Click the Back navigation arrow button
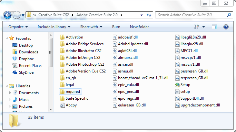This screenshot has width=236, height=132. click(x=8, y=15)
